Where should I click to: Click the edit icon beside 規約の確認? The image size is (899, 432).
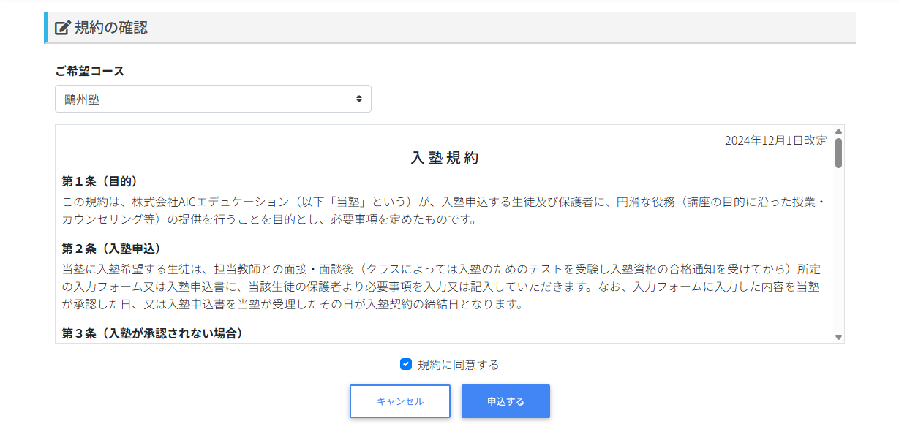coord(63,29)
